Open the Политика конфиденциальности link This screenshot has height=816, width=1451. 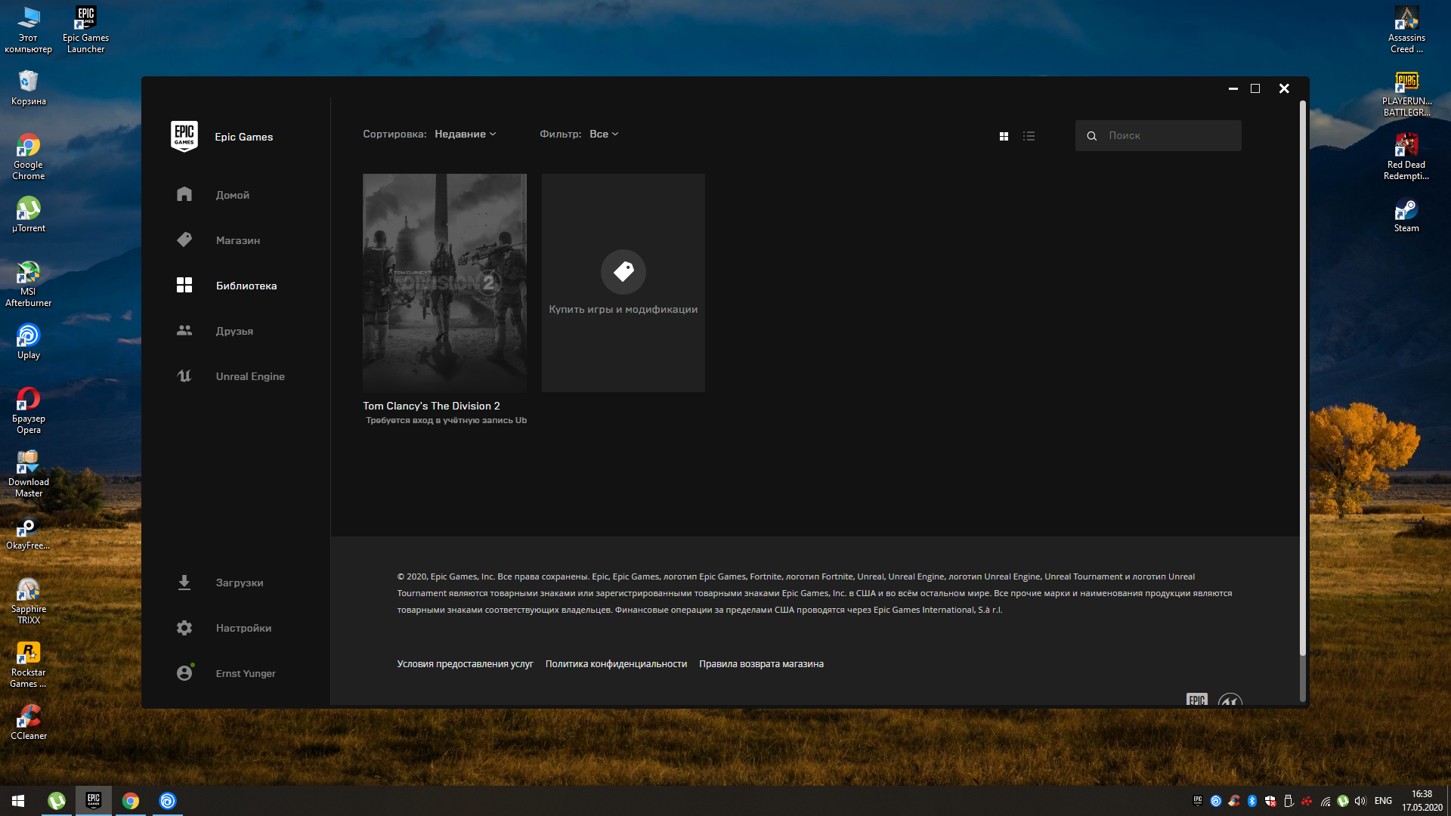(x=616, y=664)
